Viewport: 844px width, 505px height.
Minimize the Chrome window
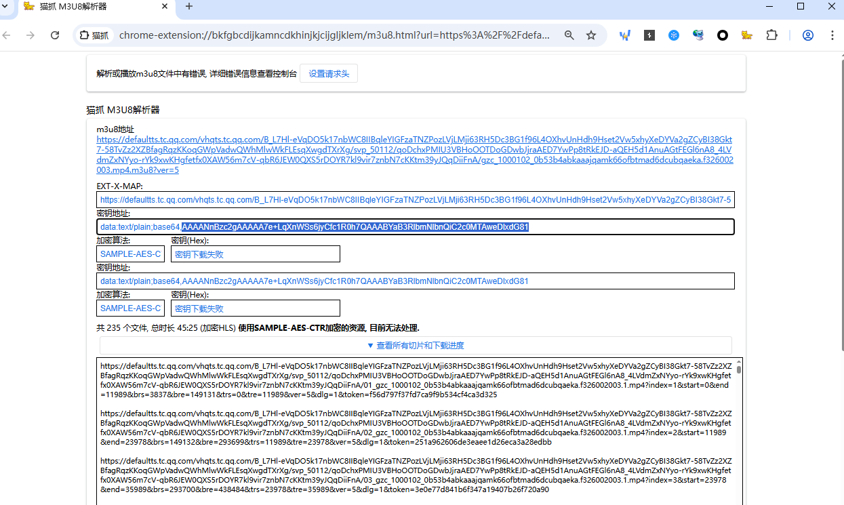point(769,6)
